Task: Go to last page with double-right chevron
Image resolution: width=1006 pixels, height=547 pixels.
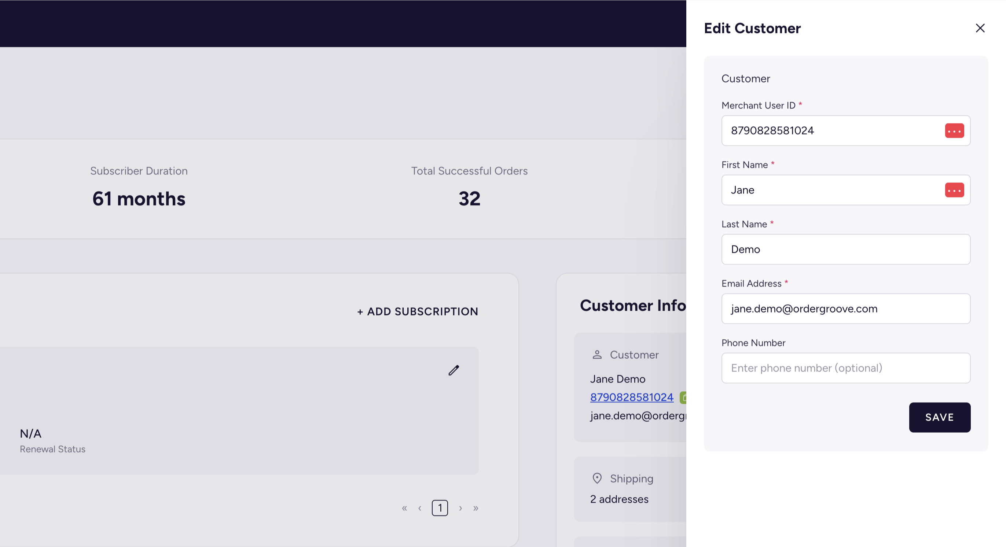Action: point(476,508)
